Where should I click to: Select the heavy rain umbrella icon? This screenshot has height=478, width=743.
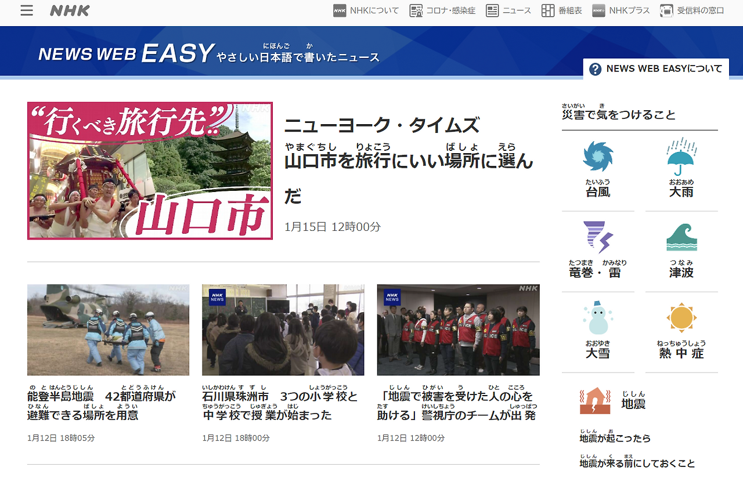click(x=681, y=156)
